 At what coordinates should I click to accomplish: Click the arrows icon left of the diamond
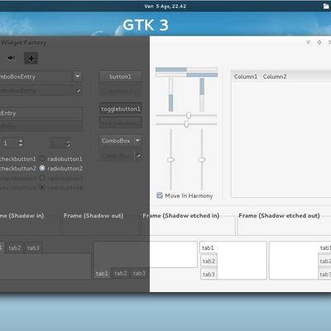point(309,42)
